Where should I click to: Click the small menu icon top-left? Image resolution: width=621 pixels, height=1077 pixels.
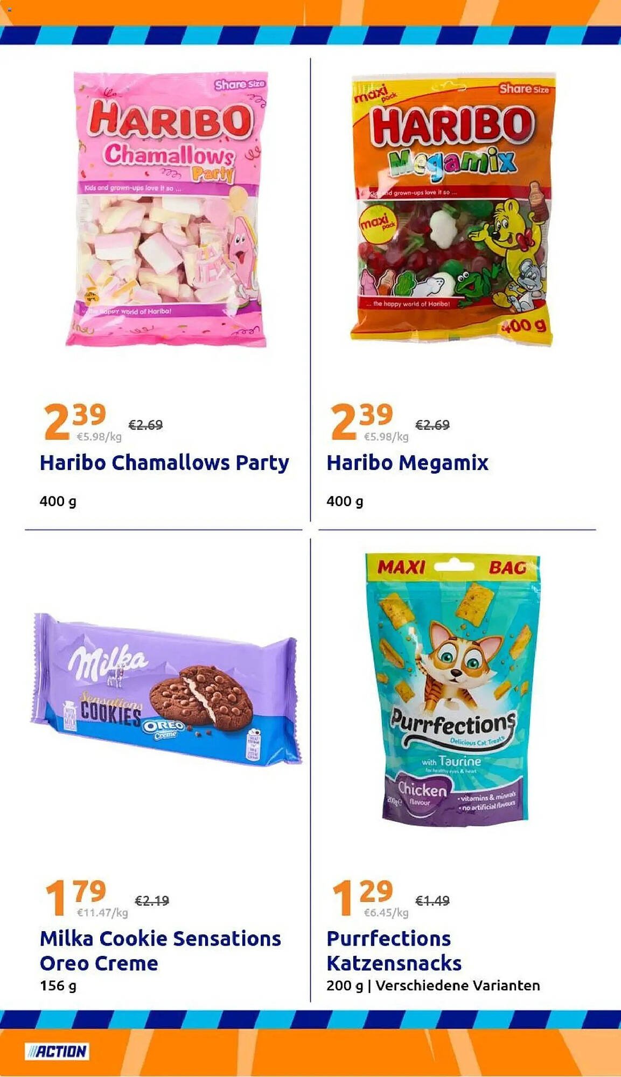click(9, 10)
